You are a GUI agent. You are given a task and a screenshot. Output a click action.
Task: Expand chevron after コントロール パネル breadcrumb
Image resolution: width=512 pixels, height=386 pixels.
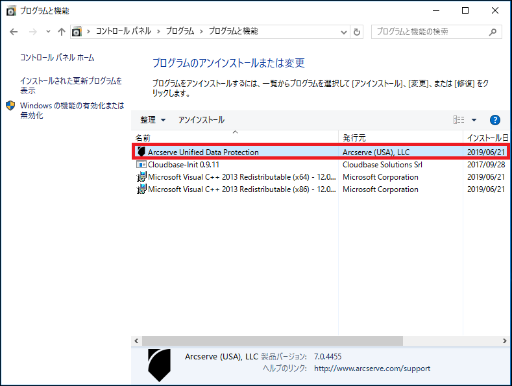coord(159,32)
